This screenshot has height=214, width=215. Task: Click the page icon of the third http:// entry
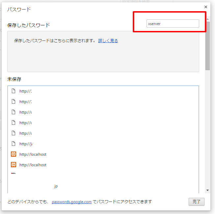13,112
